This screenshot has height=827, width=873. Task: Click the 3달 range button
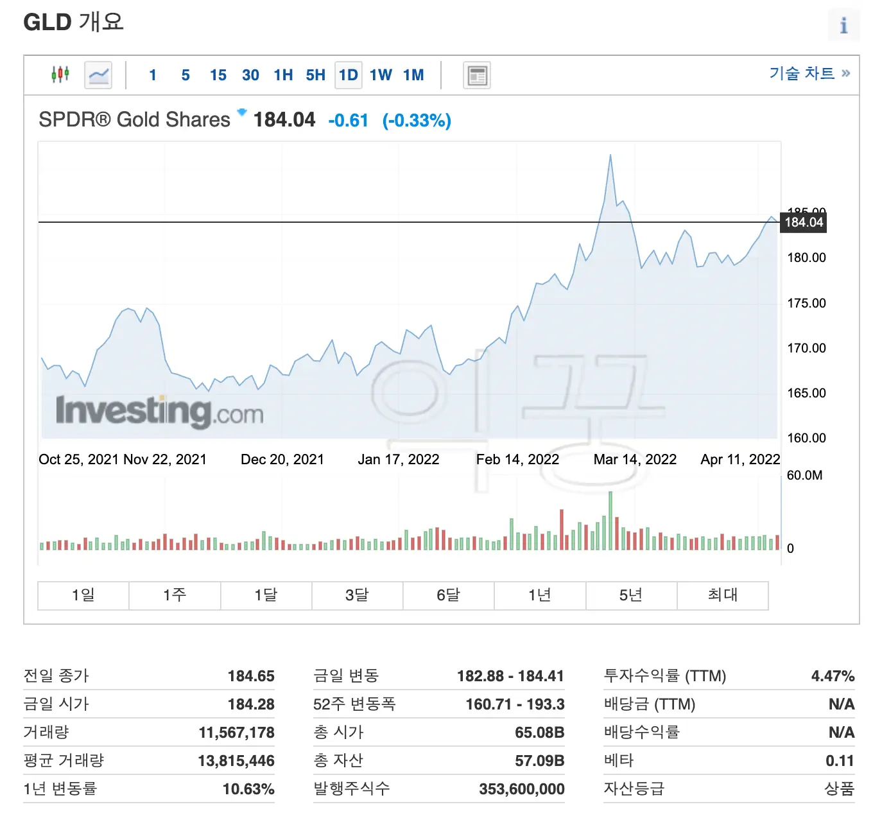click(357, 595)
